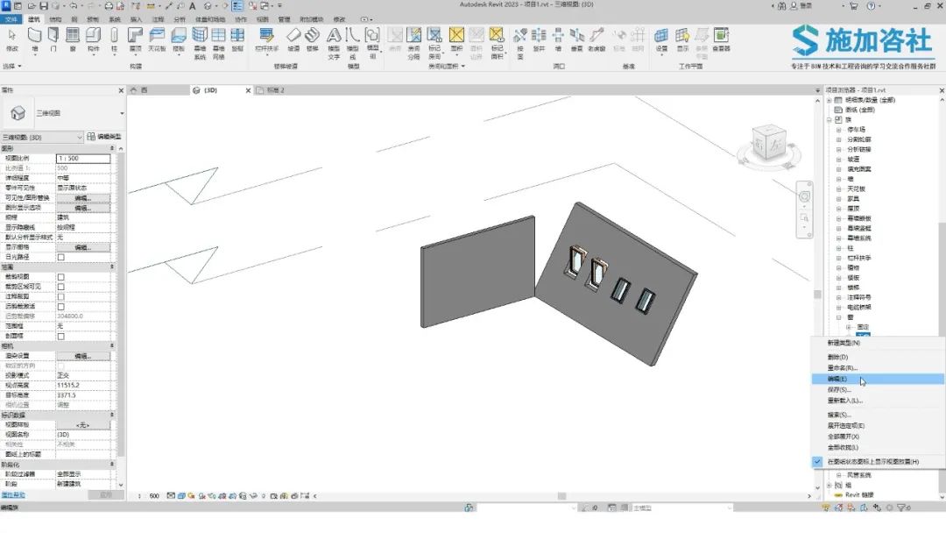
Task: Click the 修改 (Modify) arrow tool
Action: coord(12,39)
